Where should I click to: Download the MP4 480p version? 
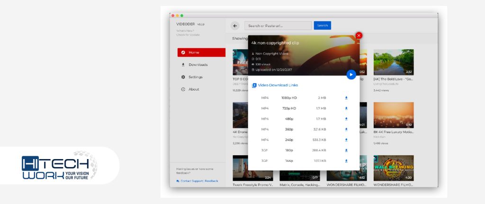[346, 119]
